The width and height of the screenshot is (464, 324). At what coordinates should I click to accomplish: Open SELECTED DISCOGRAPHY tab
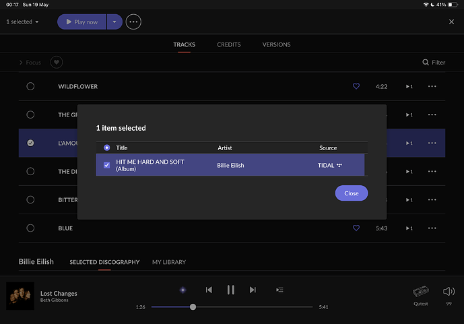click(104, 262)
